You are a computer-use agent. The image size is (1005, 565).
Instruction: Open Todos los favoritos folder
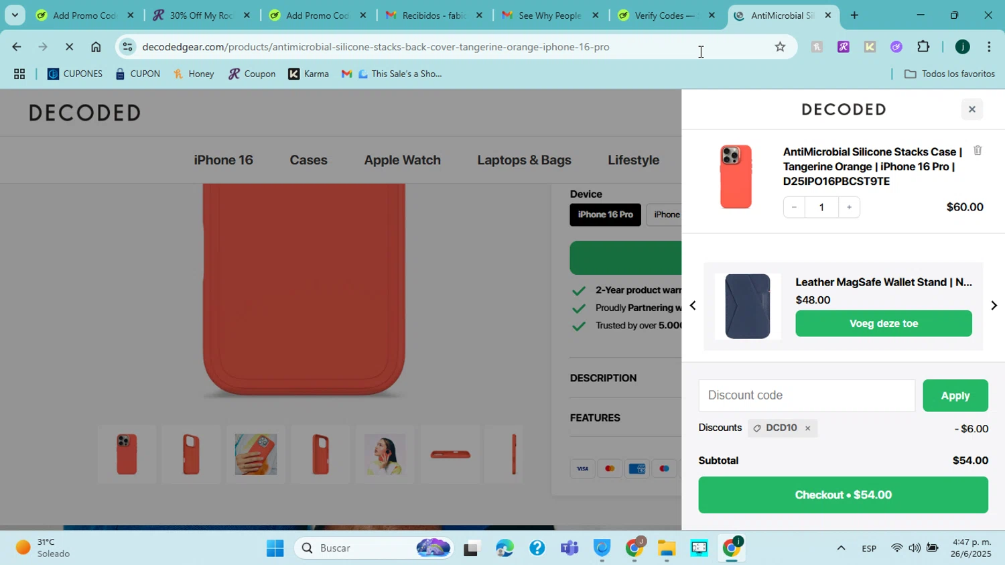pos(949,74)
